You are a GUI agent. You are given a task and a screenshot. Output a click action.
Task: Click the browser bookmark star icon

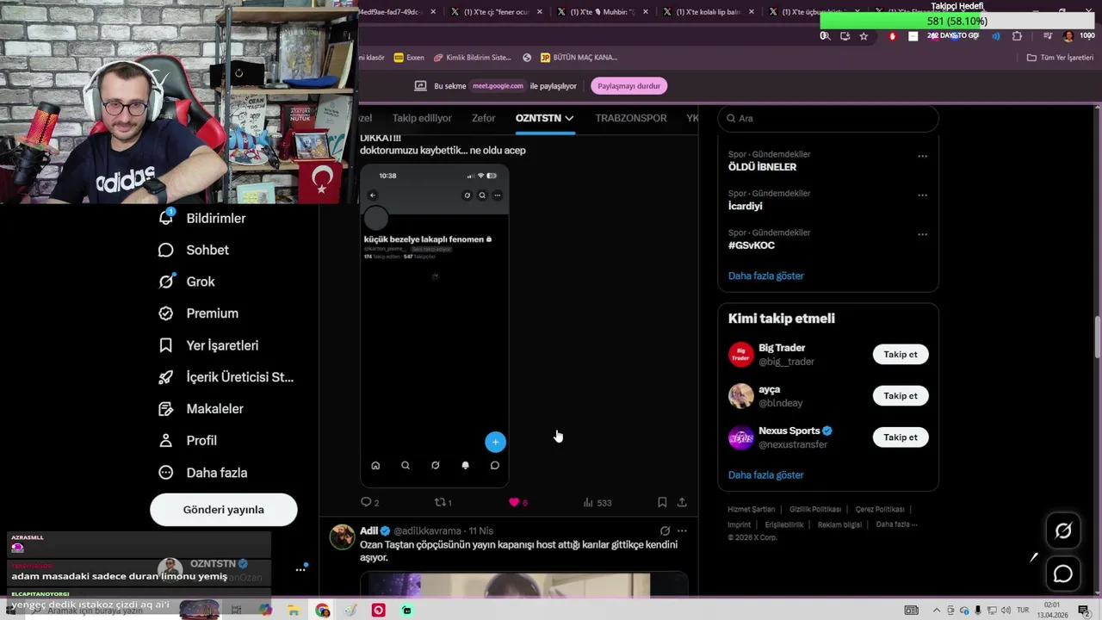point(864,36)
